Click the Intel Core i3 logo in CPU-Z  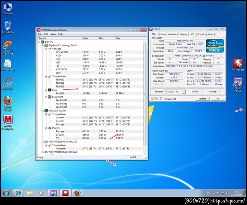point(215,46)
